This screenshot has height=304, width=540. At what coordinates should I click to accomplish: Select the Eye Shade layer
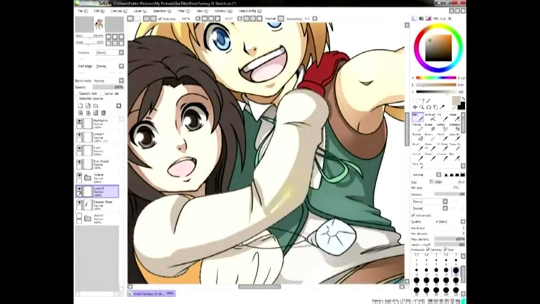[98, 164]
